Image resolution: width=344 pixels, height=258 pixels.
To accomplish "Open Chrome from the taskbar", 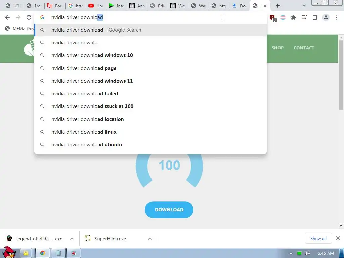I will pyautogui.click(x=43, y=253).
